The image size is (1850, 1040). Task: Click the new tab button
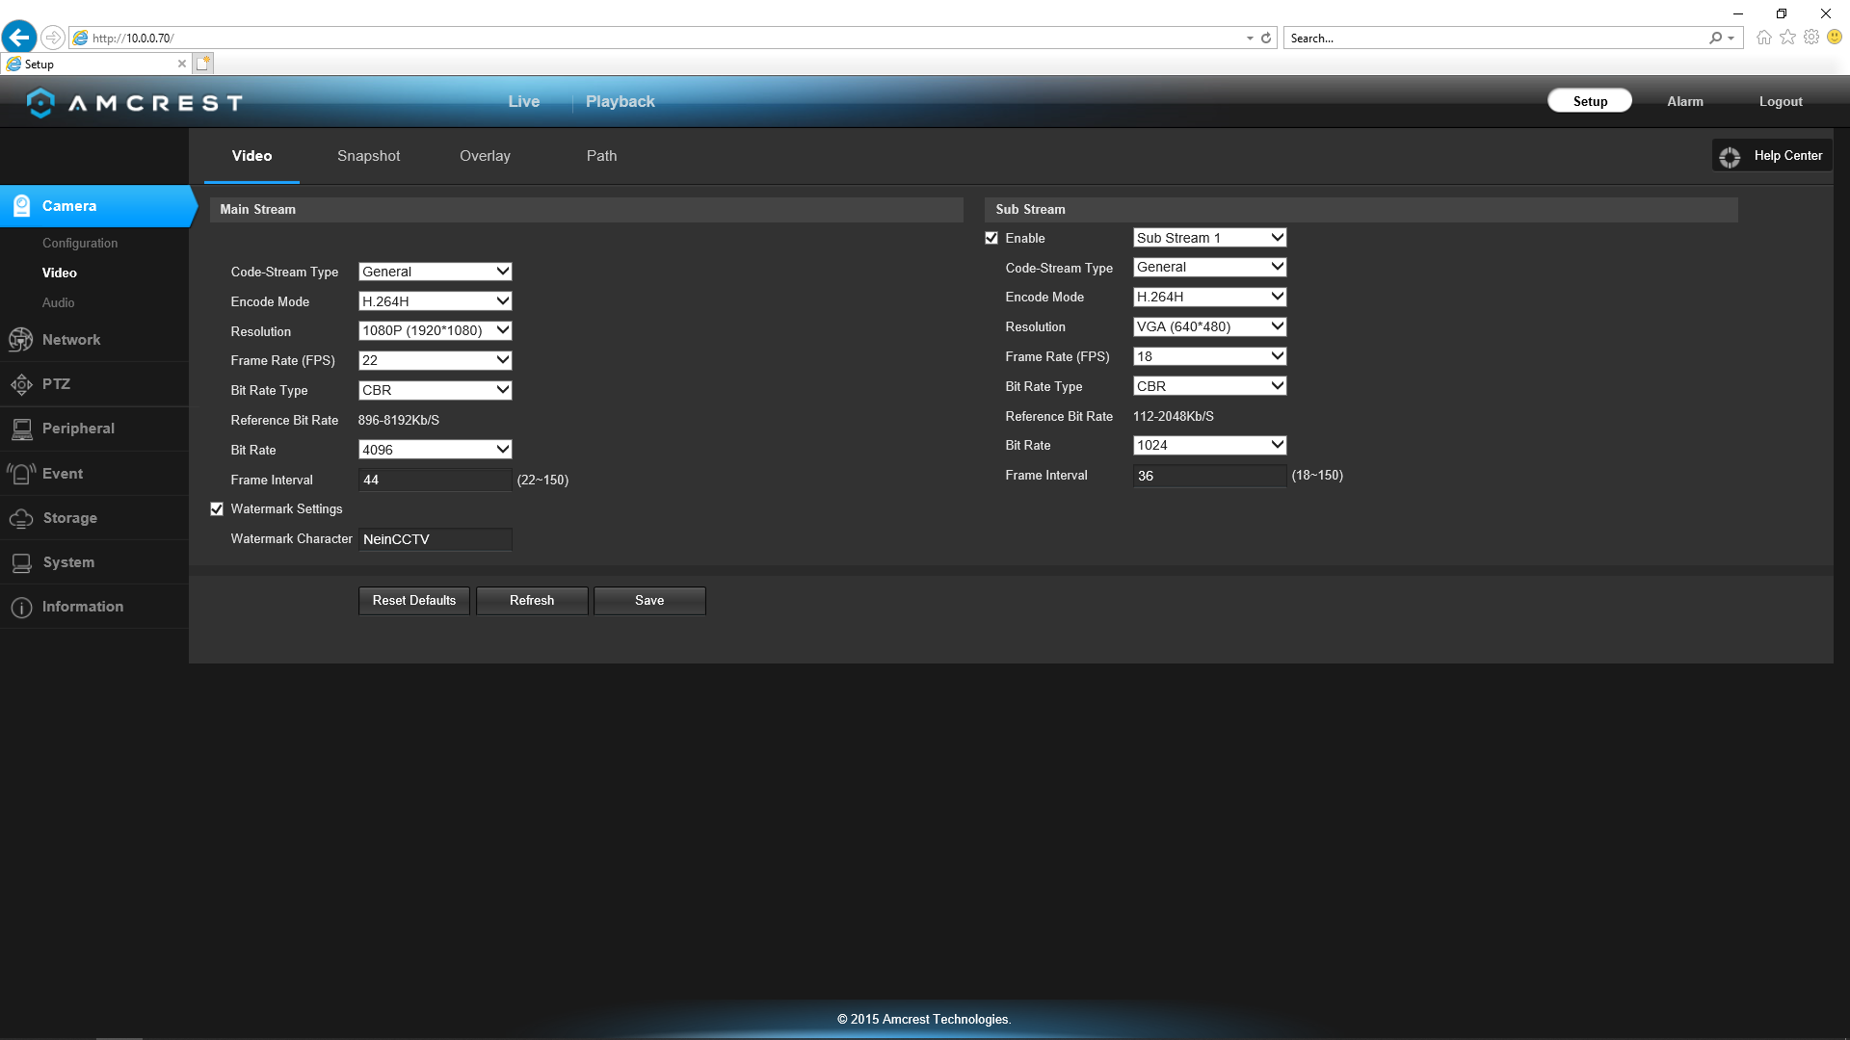click(202, 64)
